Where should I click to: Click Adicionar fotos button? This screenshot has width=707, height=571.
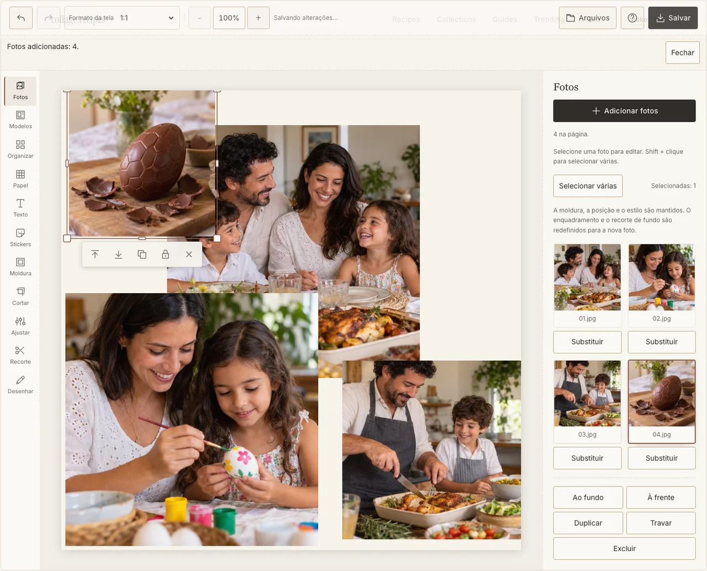point(624,110)
